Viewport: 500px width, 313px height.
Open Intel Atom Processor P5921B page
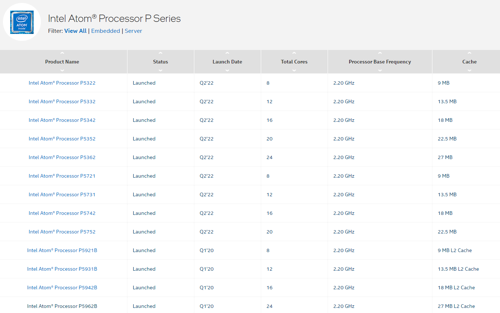[62, 250]
